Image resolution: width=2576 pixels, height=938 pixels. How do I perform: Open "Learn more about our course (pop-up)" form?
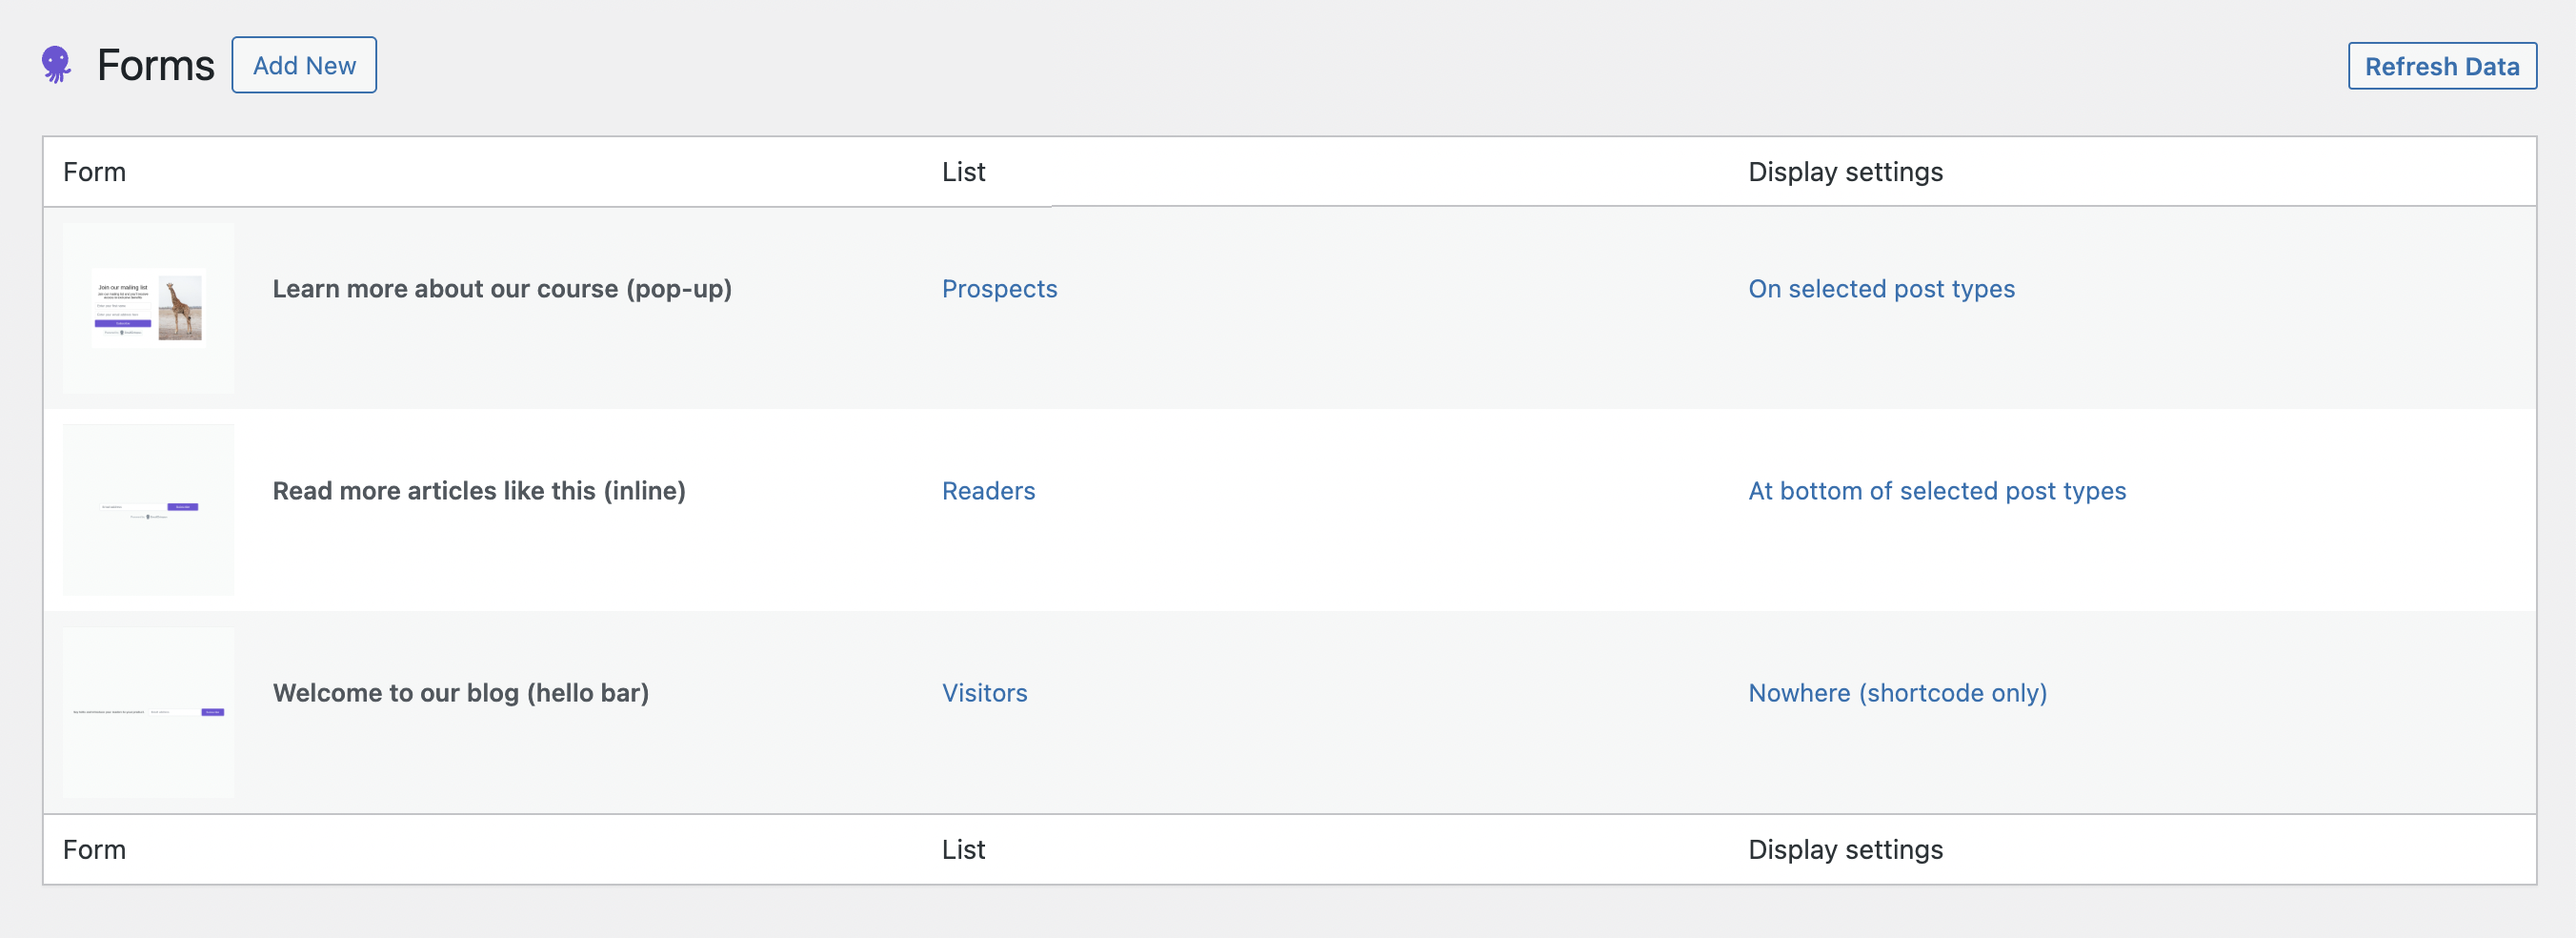(502, 289)
